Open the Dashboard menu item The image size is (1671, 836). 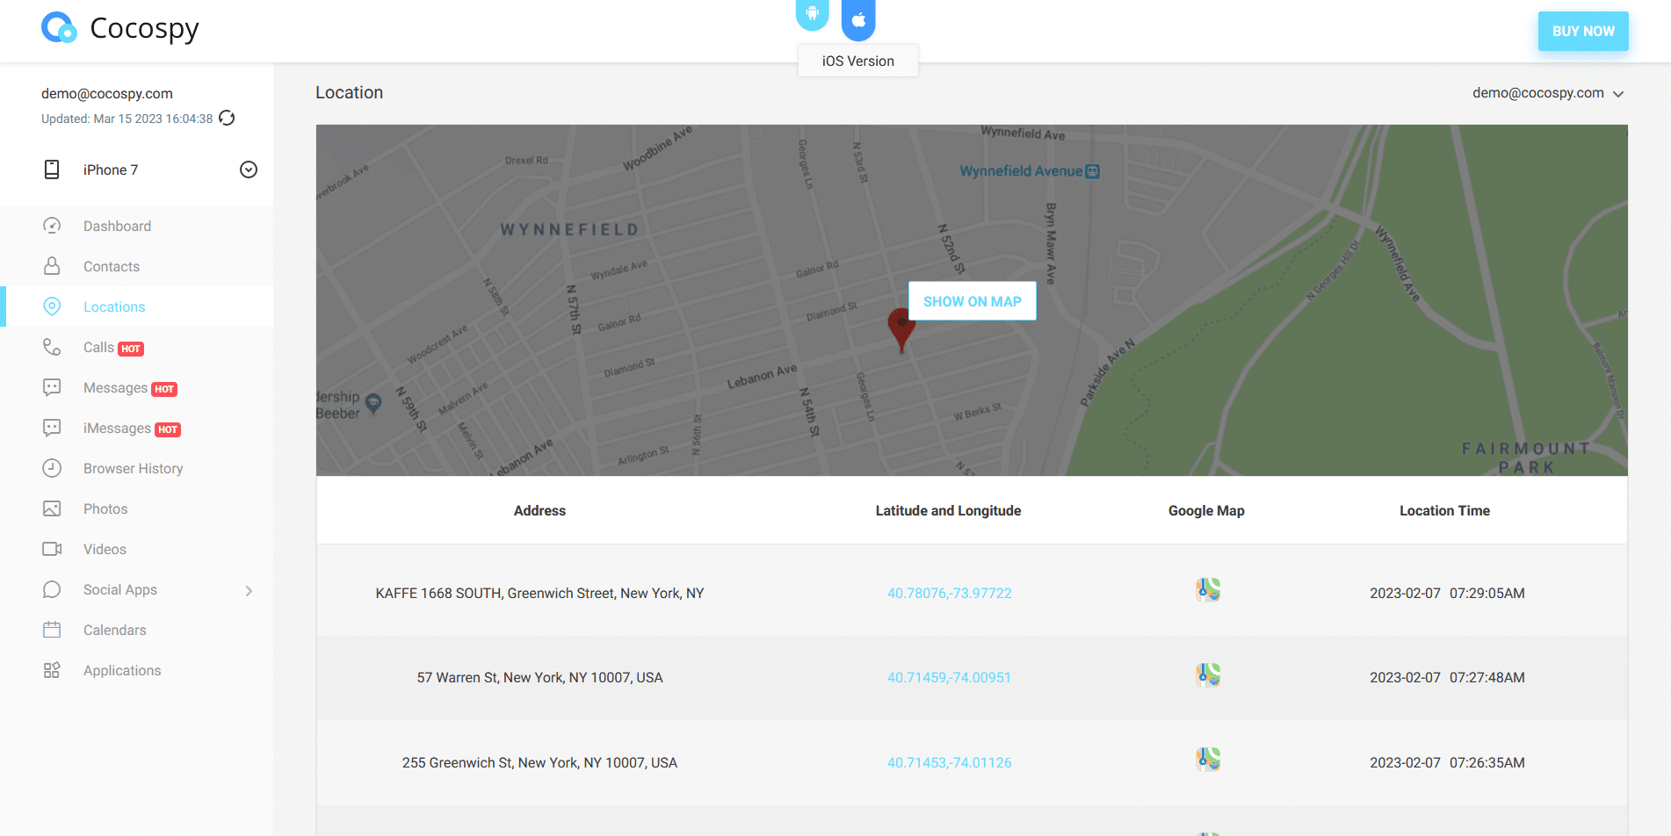[x=136, y=226]
